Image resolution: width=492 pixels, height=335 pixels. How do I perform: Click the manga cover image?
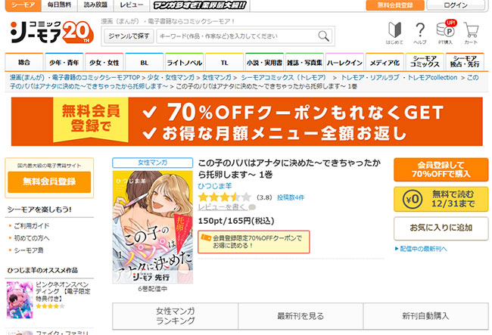[152, 227]
